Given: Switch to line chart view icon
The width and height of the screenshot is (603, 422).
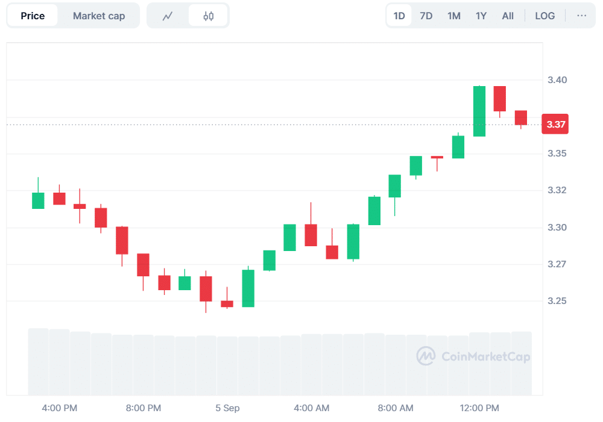Looking at the screenshot, I should [168, 16].
